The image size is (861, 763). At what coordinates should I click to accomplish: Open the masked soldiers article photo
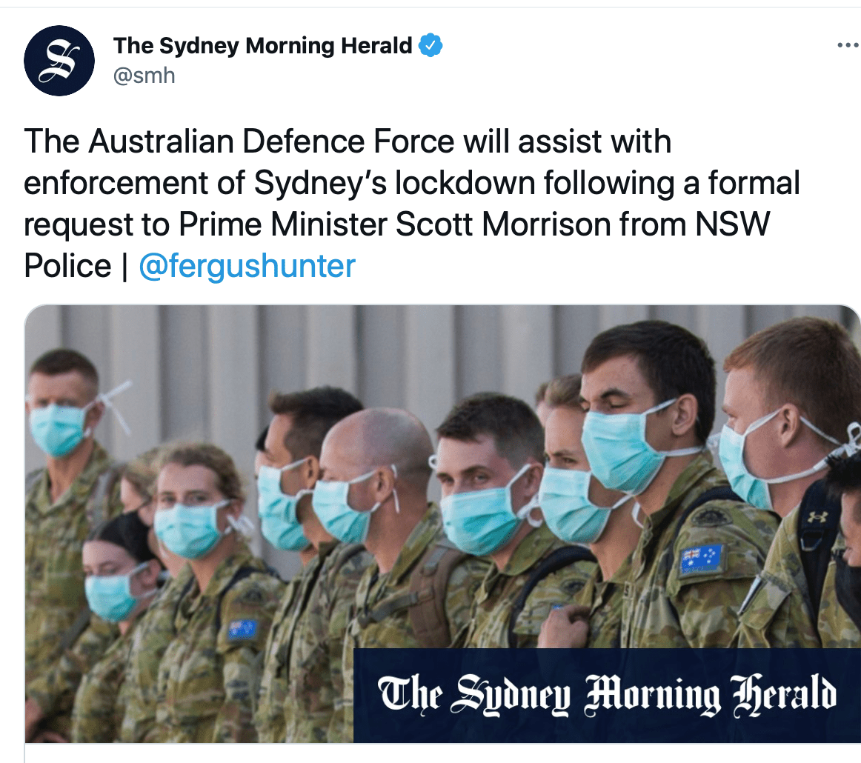tap(442, 524)
